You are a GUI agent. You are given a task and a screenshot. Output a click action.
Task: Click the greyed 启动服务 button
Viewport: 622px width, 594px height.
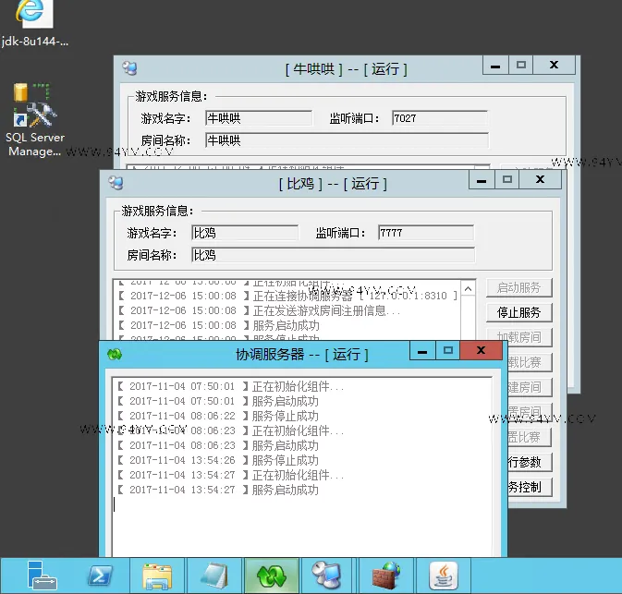(518, 287)
